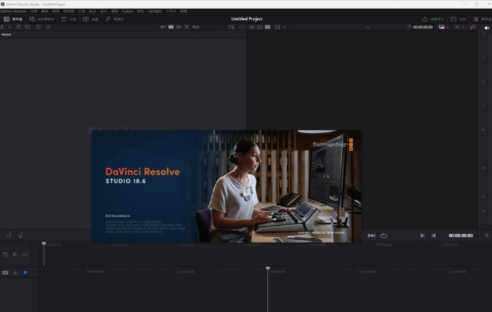Image resolution: width=492 pixels, height=312 pixels.
Task: Open the Effects panel with wand icon
Action: click(114, 19)
